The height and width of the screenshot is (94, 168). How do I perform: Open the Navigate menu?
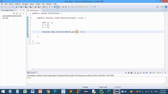(25, 4)
